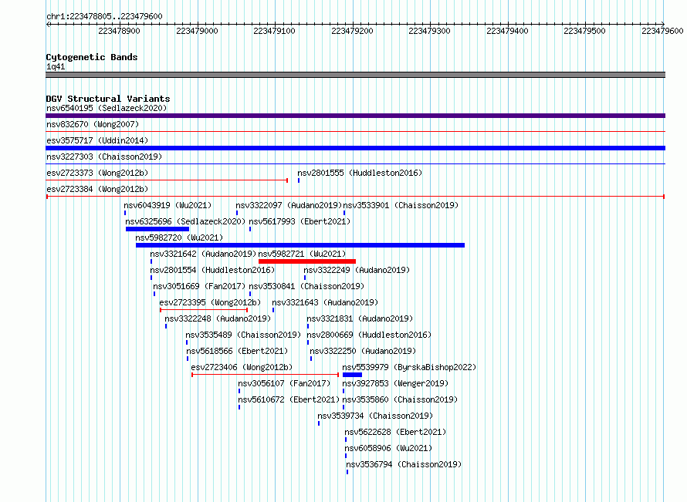Image resolution: width=687 pixels, height=502 pixels.
Task: Click nsv5622628 (Ebert2021) label
Action: coord(395,432)
